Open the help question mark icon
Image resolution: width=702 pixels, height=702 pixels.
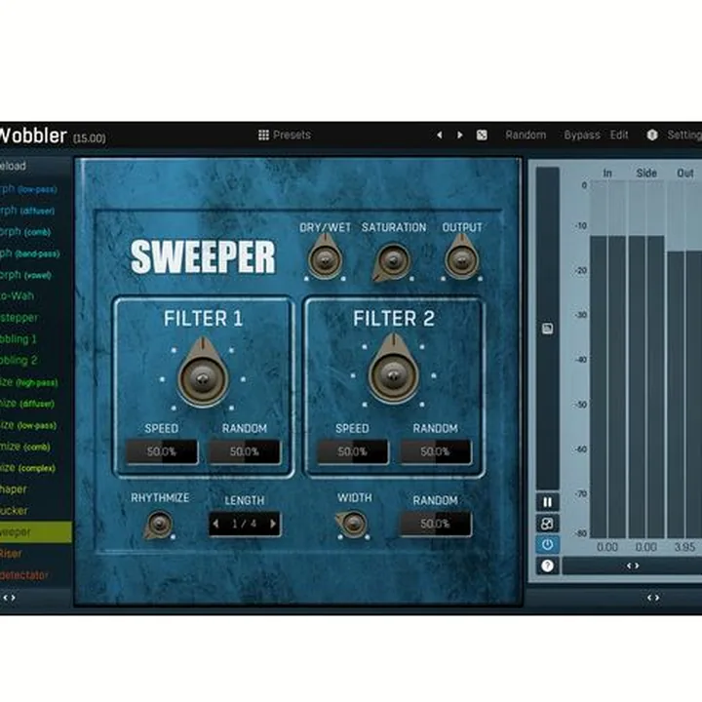click(548, 565)
